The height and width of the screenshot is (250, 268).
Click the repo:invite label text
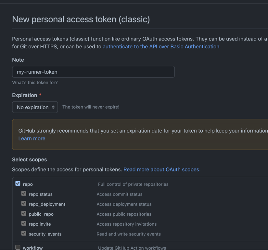tap(40, 224)
